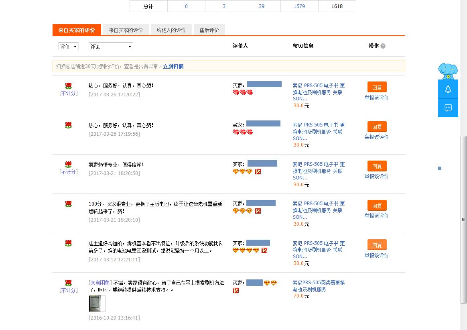Select the 给他人的评价 tab

point(171,30)
